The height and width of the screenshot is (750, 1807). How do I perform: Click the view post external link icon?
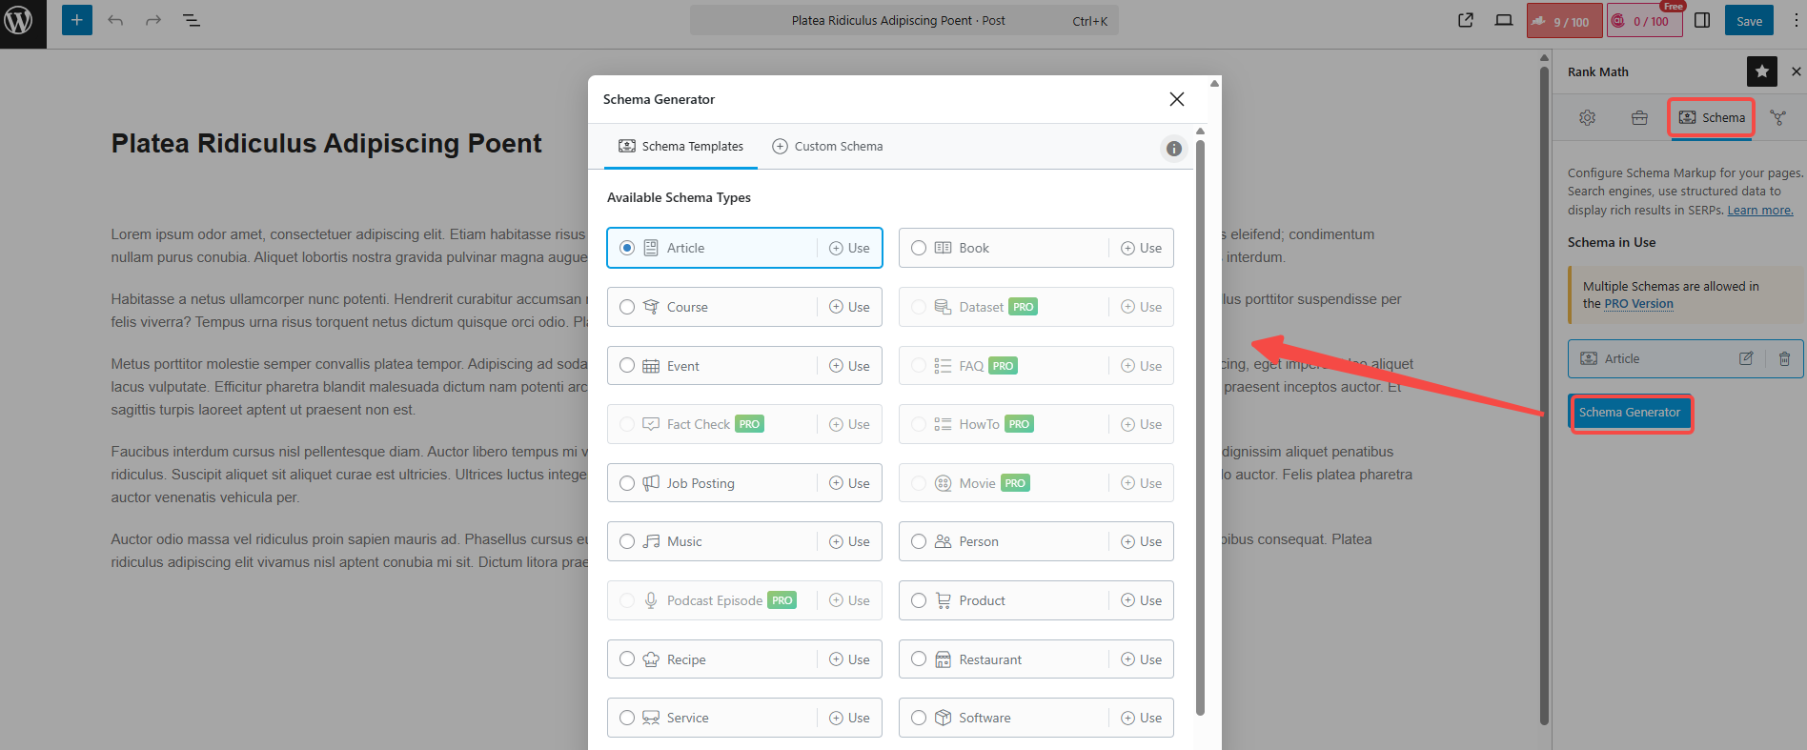point(1466,20)
